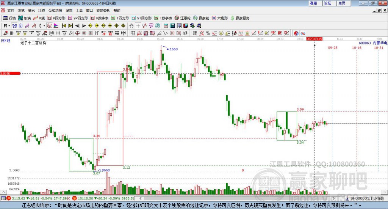Open the 浏览 menu
The image size is (388, 209).
21,10
